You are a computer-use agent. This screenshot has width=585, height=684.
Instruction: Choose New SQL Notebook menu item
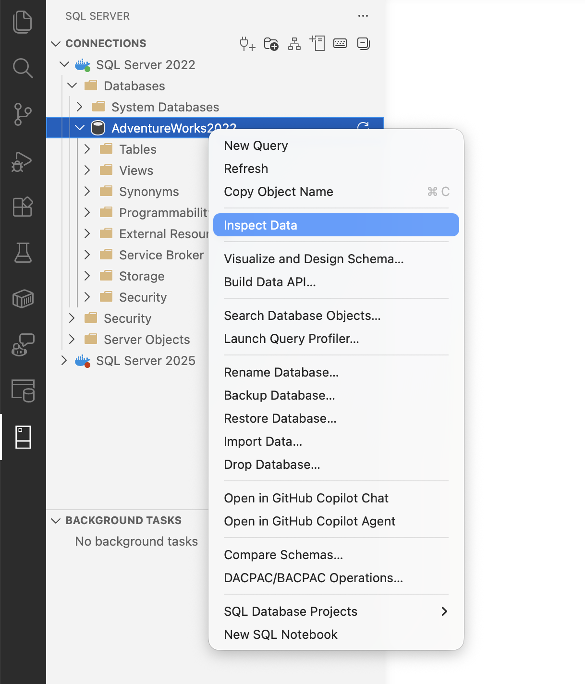336,635
